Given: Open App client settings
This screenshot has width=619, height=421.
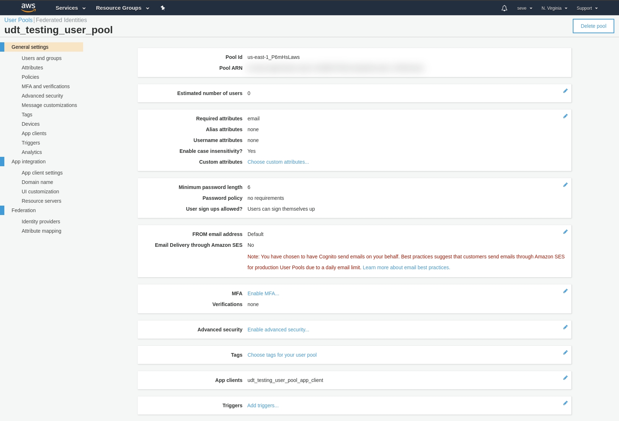Looking at the screenshot, I should coord(42,173).
